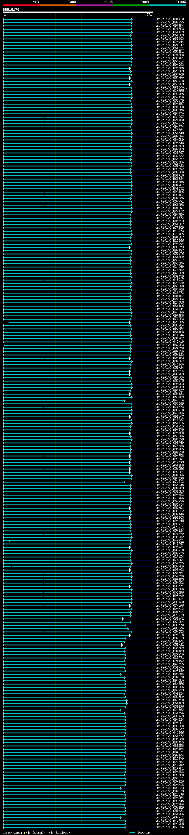Screen dimensions: 189x835
Task: Select the UniRef100_Q06BK4 label
Action: [170, 674]
